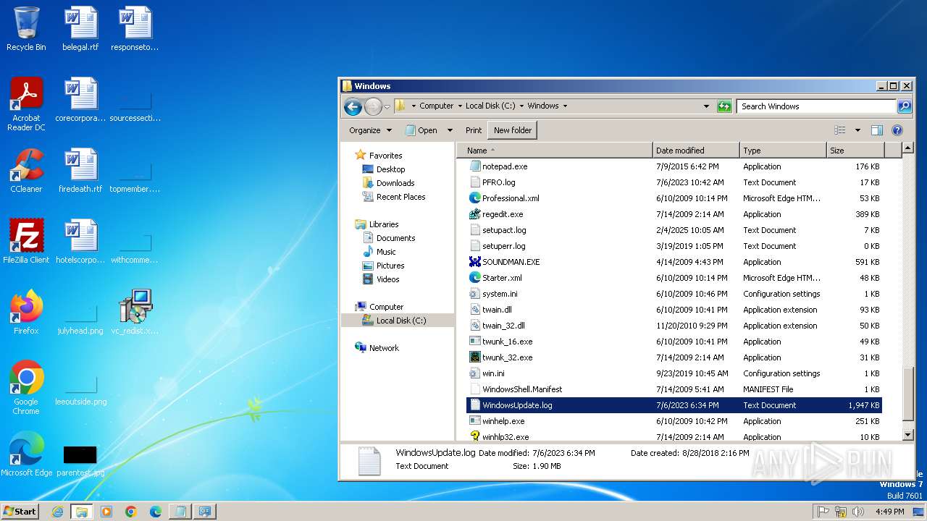Click Windows Media Player taskbar icon
927x521 pixels.
pyautogui.click(x=106, y=512)
